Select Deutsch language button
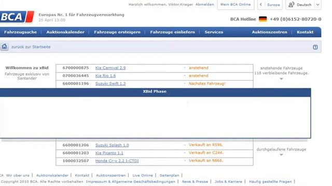This screenshot has height=186, width=332. (x=304, y=5)
